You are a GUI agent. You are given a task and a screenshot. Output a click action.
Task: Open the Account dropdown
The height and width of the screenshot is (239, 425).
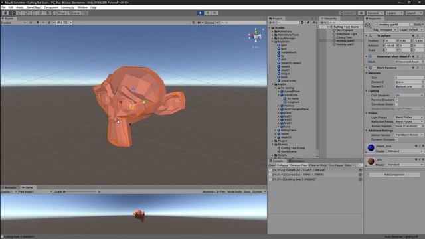(x=375, y=13)
